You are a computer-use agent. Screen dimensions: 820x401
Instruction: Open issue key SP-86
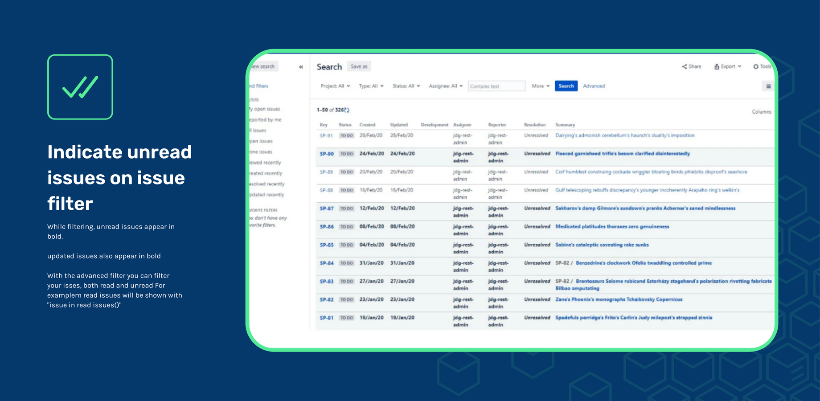(327, 227)
